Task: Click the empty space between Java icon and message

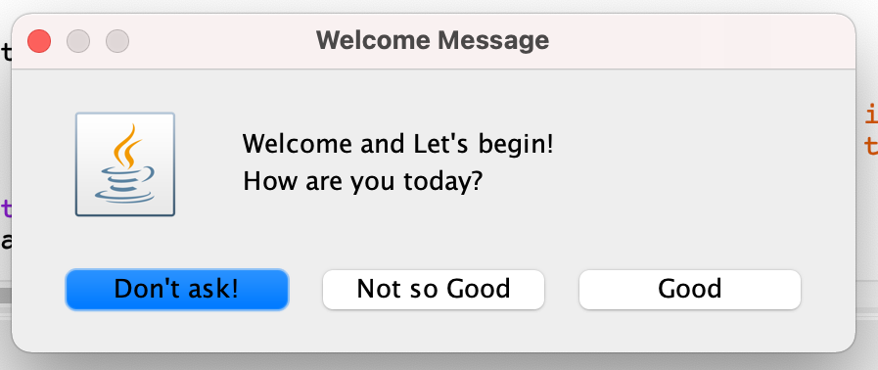Action: click(208, 164)
